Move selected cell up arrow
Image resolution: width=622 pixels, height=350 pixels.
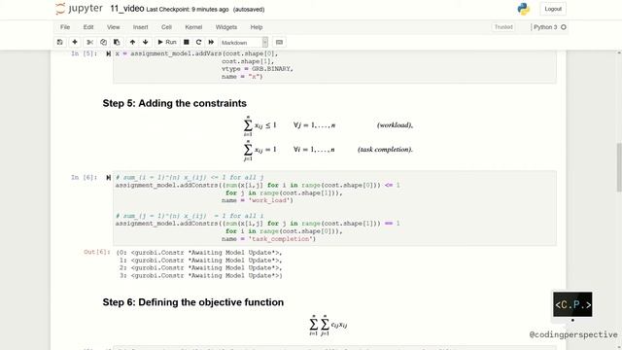[x=132, y=42]
